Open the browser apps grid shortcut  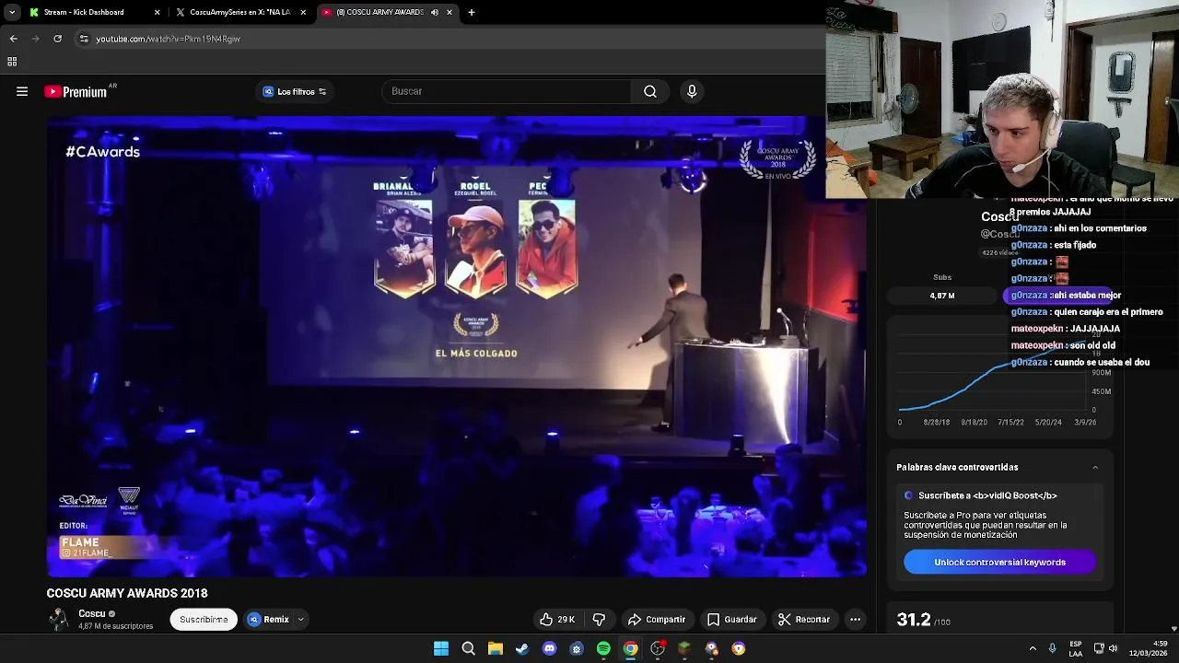point(12,62)
